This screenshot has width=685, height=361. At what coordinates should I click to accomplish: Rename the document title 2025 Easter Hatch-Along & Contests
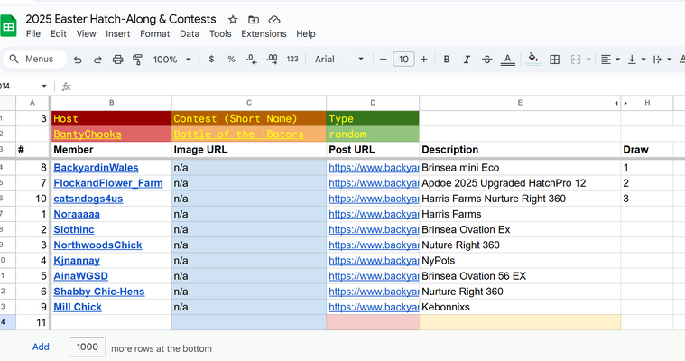121,19
